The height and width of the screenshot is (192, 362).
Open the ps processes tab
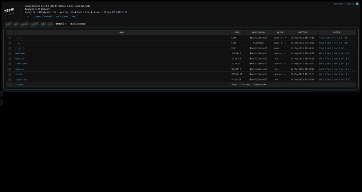[x=16, y=24]
